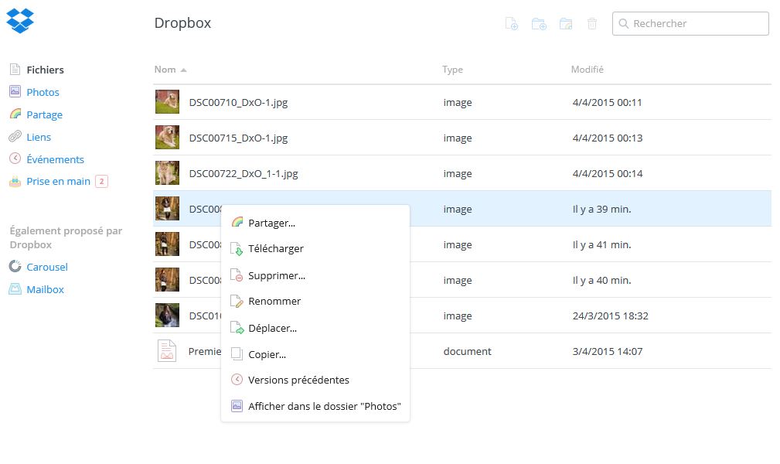Click Versions précédentes menu entry
Image resolution: width=780 pixels, height=464 pixels.
(298, 380)
